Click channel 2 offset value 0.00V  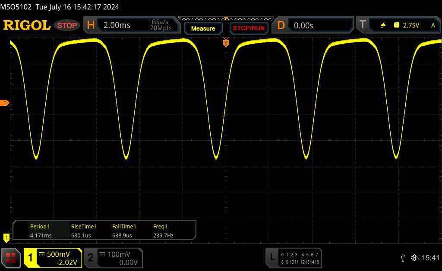(128, 262)
